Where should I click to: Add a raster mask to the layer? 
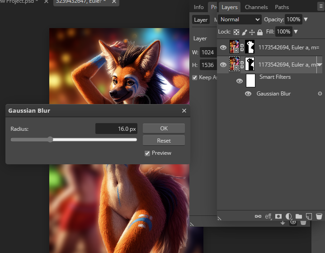(x=278, y=216)
